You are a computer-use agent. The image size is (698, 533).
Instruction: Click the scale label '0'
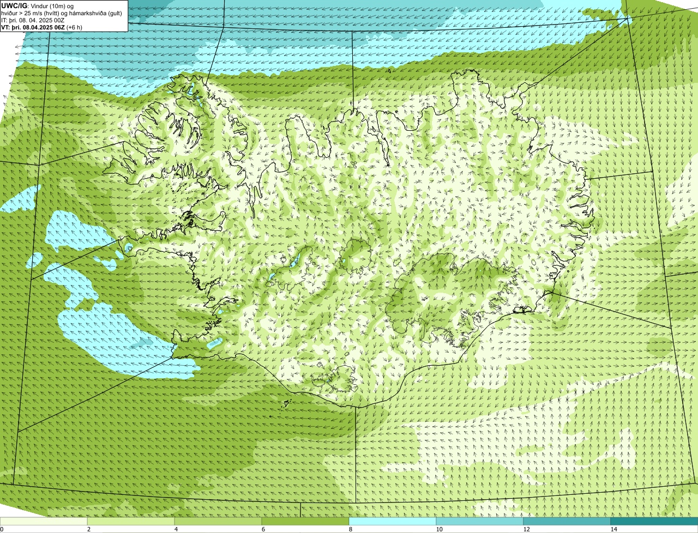click(x=2, y=529)
